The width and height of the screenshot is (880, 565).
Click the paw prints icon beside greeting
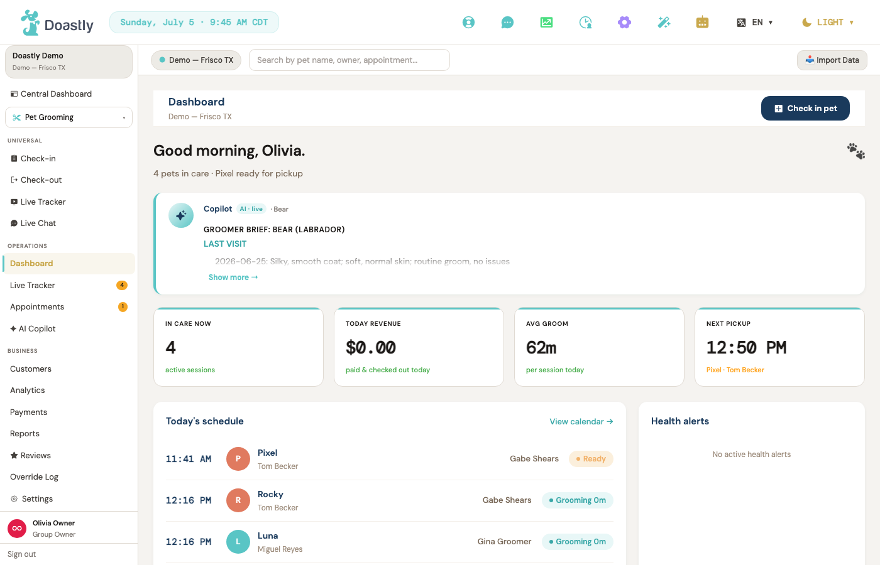click(856, 151)
